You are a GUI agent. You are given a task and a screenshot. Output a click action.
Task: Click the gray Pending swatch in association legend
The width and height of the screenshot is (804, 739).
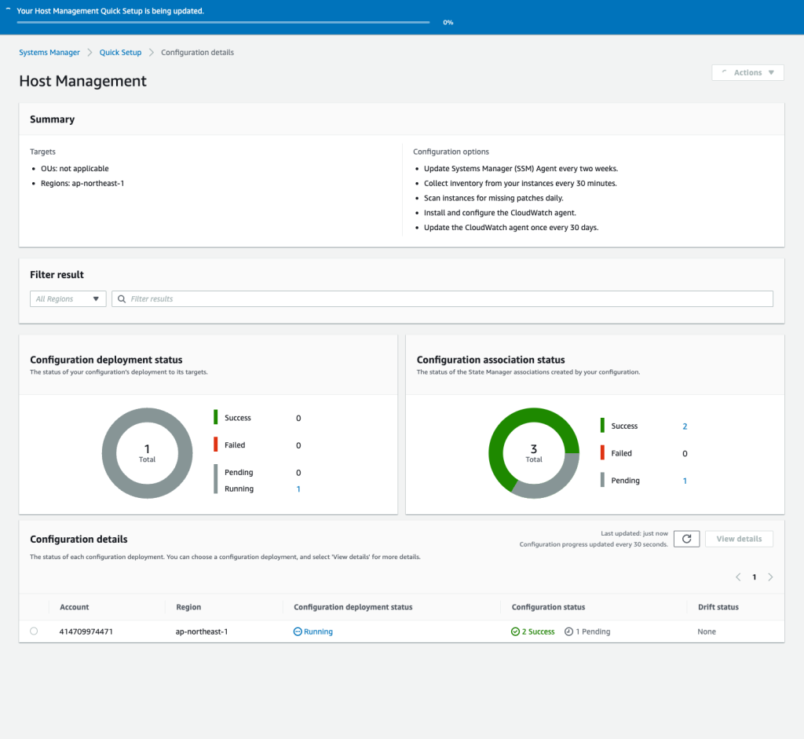click(x=602, y=480)
